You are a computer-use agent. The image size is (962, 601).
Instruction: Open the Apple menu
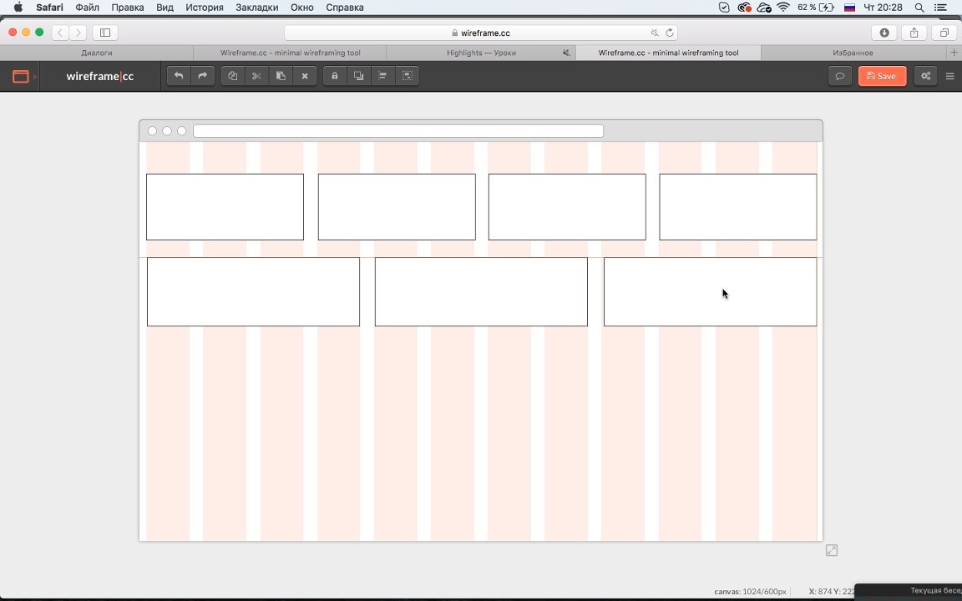click(18, 8)
